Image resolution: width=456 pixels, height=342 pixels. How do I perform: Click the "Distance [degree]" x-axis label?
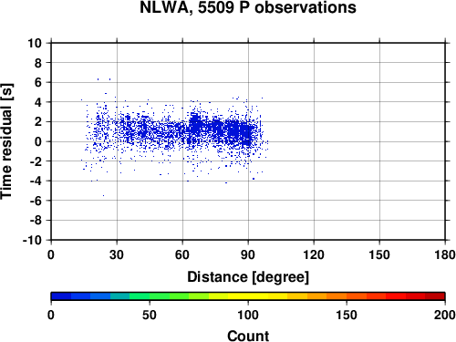coord(248,277)
